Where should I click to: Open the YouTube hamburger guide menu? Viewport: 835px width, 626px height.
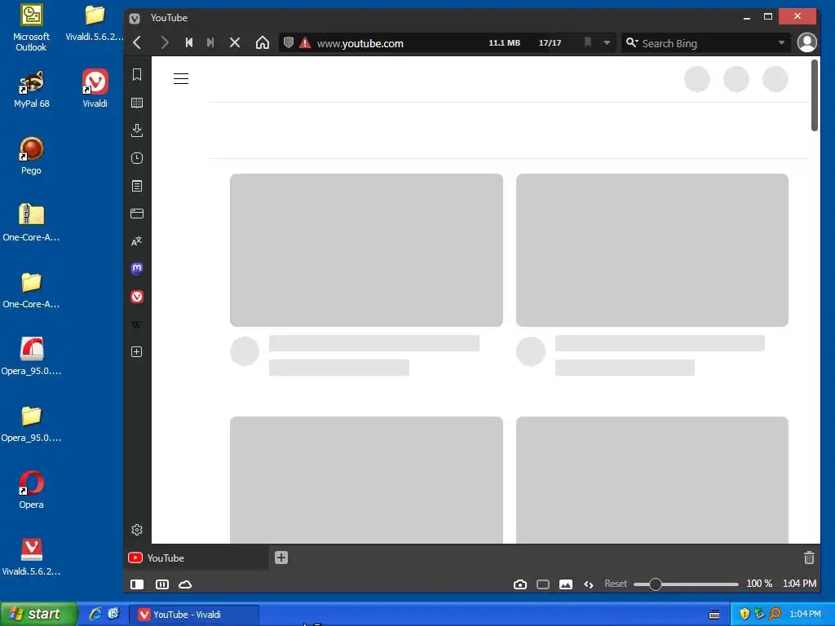pos(181,79)
